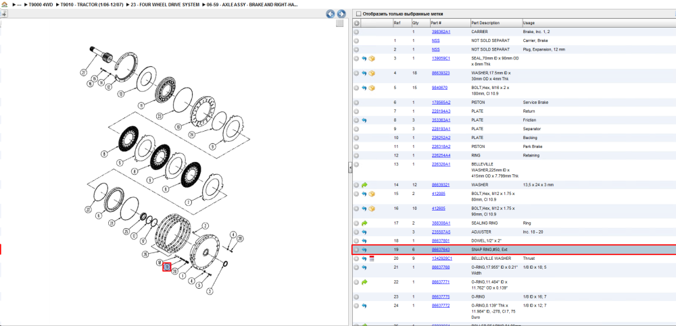676x326 pixels.
Task: Open part number 9840670 link
Action: point(439,88)
